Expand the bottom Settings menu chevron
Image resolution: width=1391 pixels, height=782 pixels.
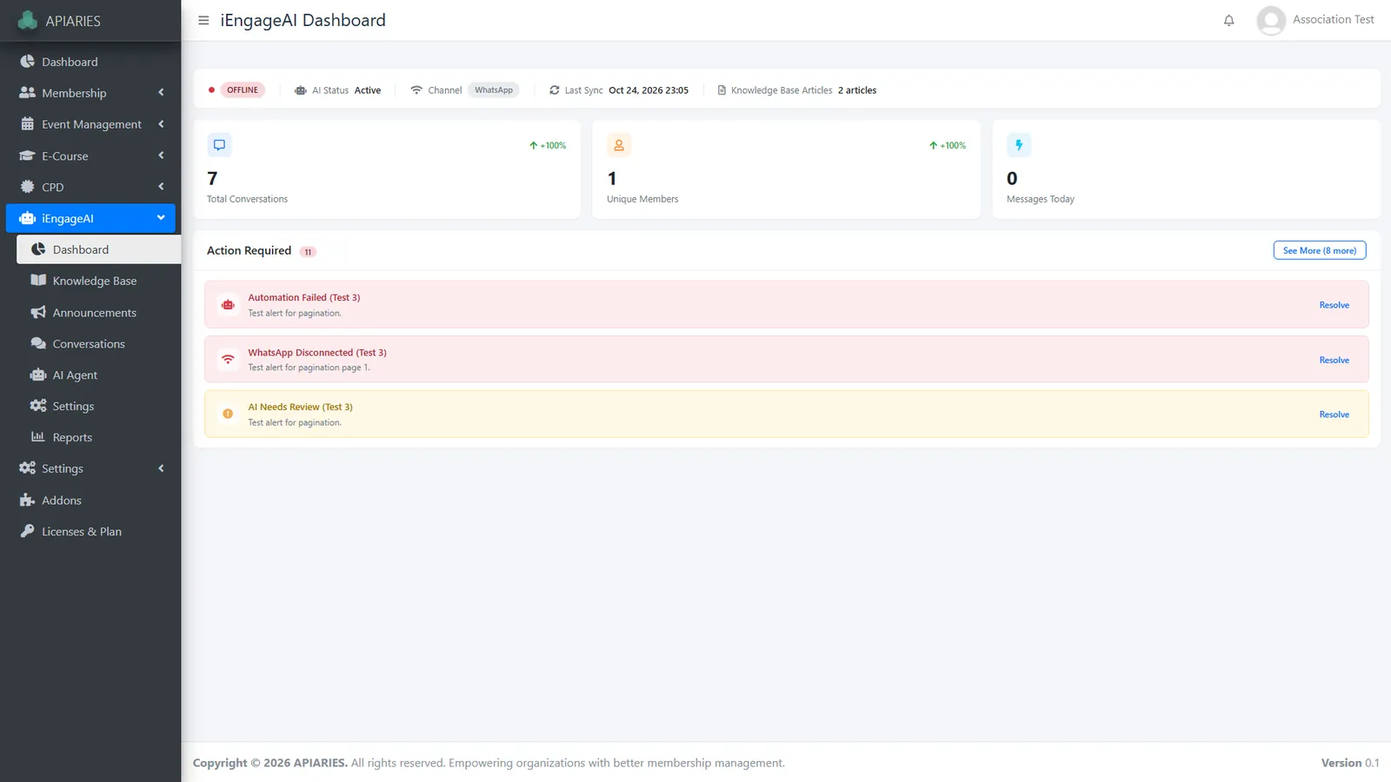click(161, 468)
